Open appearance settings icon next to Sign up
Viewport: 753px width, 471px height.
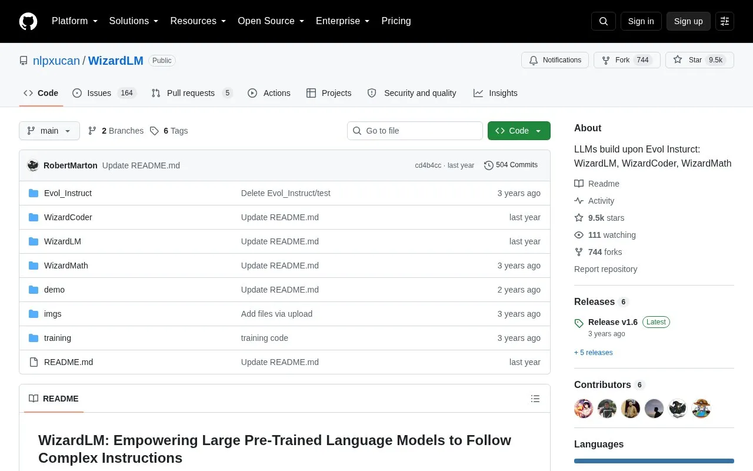coord(725,21)
